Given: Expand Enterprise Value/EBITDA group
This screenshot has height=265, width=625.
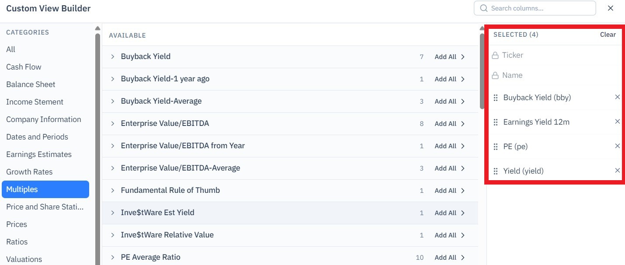Looking at the screenshot, I should 112,123.
